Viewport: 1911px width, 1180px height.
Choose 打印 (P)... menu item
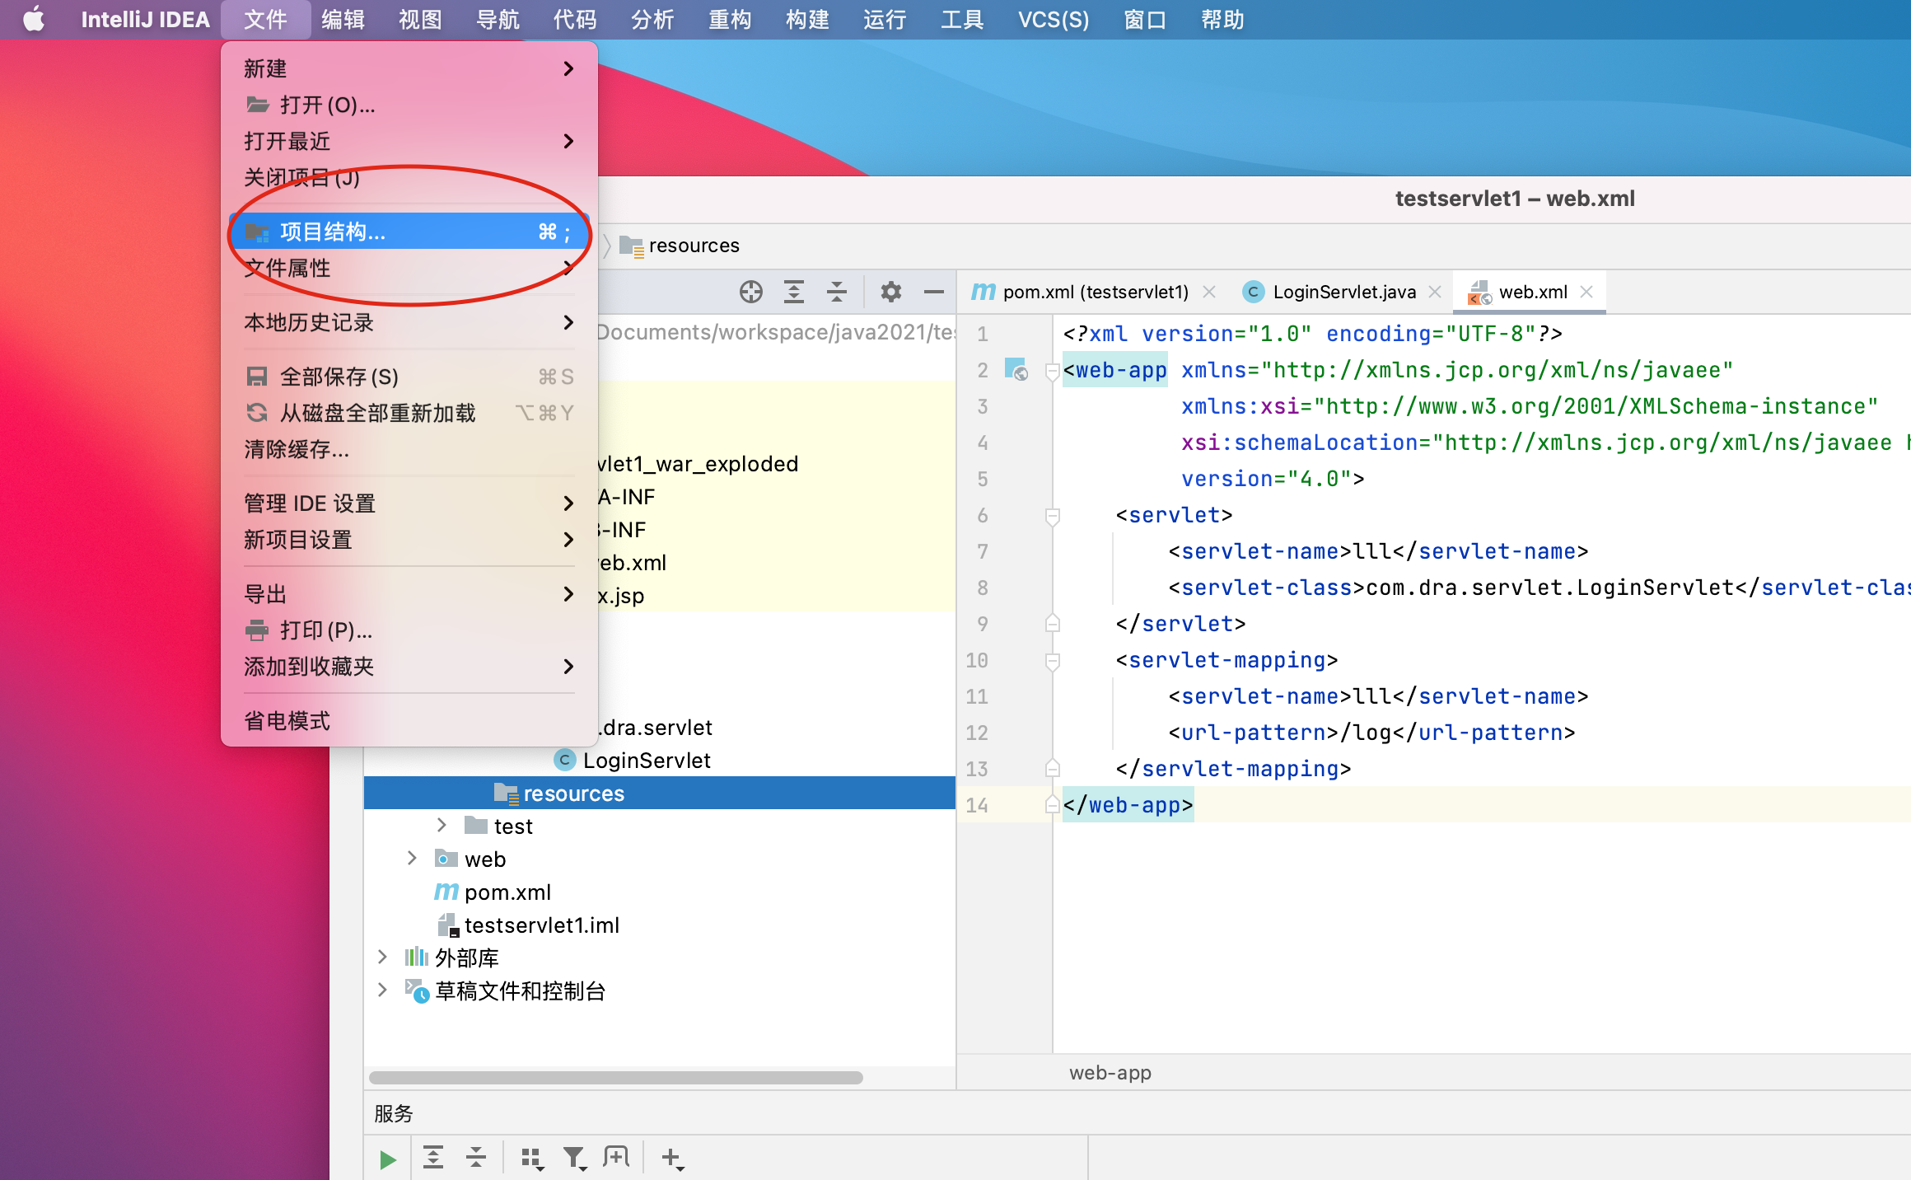pos(409,630)
